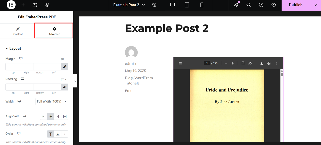321x145 pixels.
Task: Toggle linked Margin values
Action: 64,67
